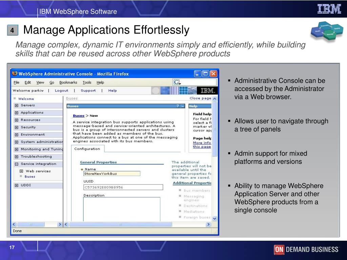Click the console Help link
The width and height of the screenshot is (347, 260).
(x=113, y=91)
